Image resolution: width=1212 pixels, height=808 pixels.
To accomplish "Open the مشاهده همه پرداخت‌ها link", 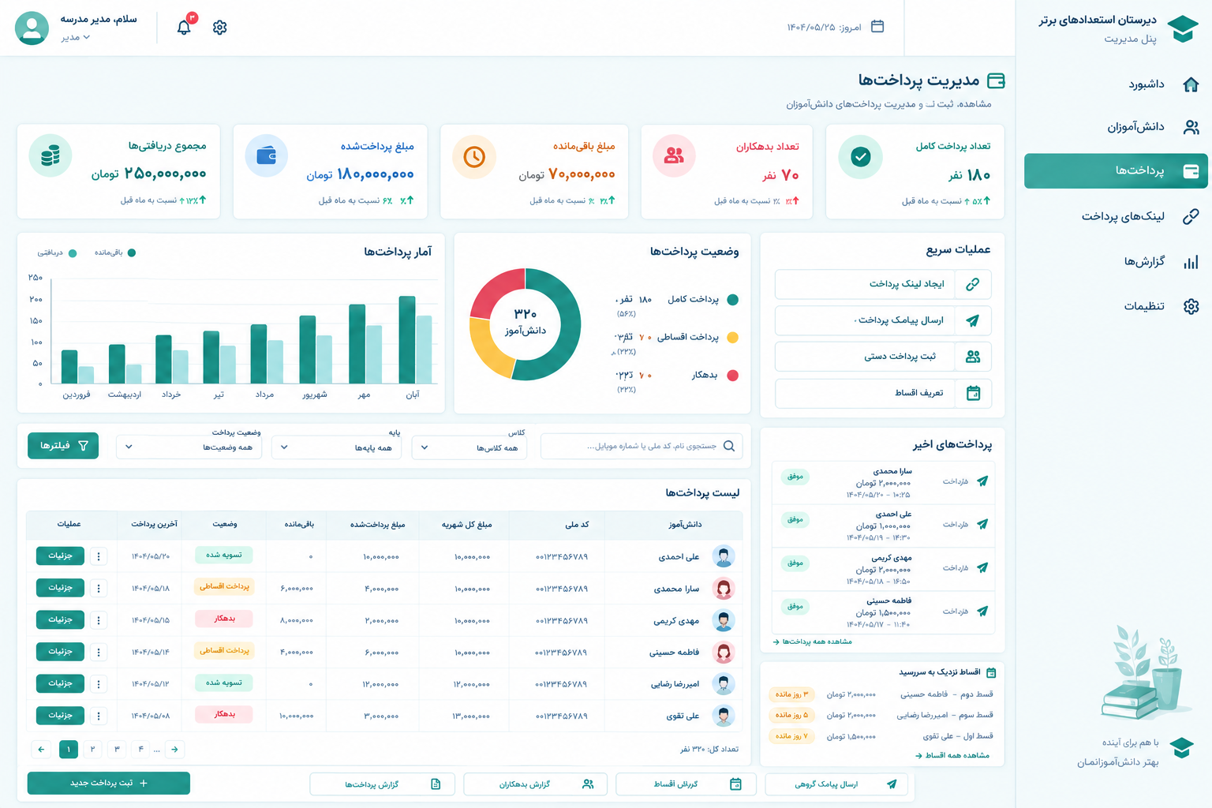I will (x=813, y=642).
